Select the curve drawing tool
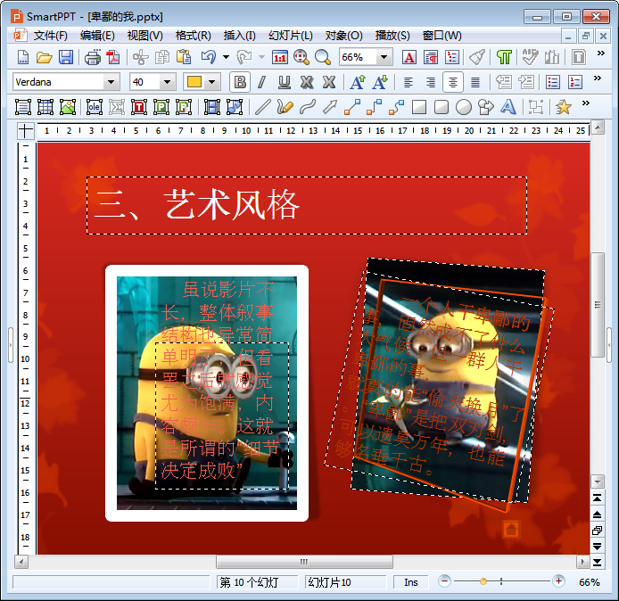Viewport: 619px width, 601px height. pyautogui.click(x=308, y=107)
